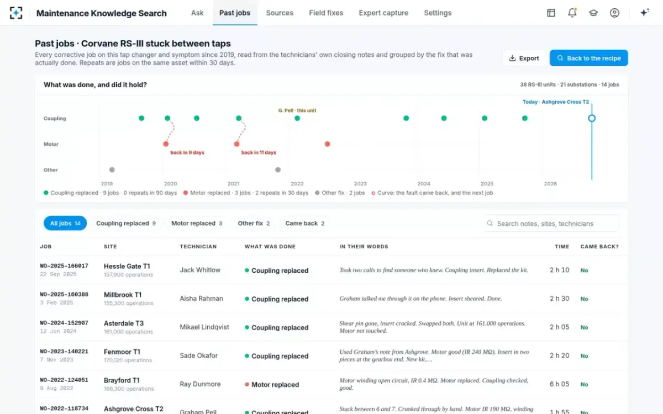Click the Export download icon
Screen dimensions: 663x414
(512, 58)
